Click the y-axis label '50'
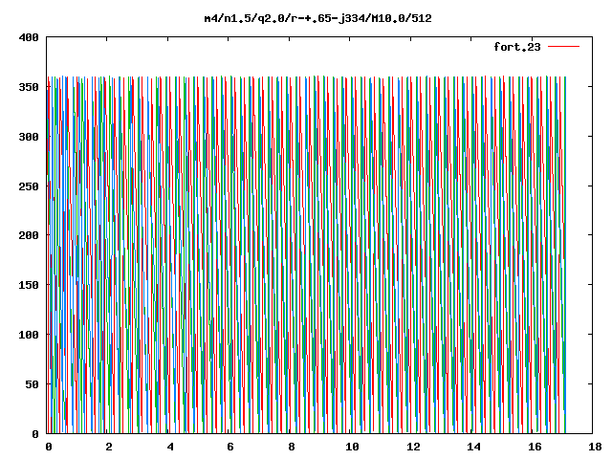The image size is (612, 459). [x=32, y=384]
